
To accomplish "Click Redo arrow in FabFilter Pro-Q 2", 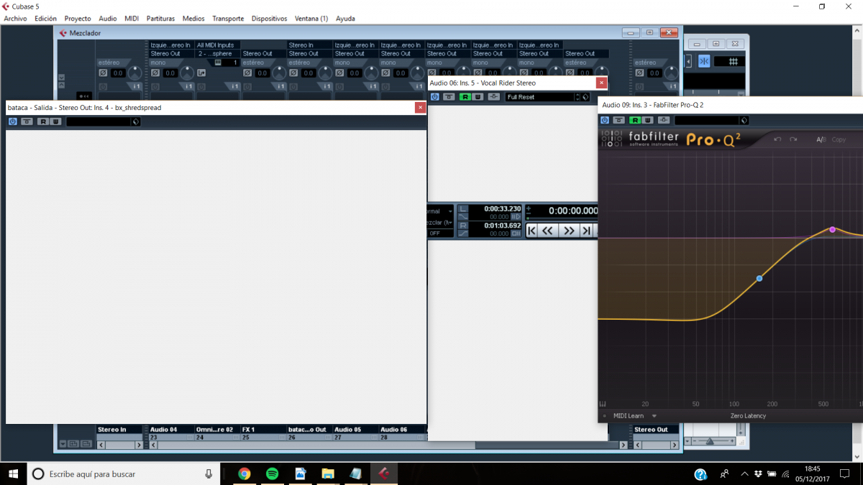I will coord(793,139).
